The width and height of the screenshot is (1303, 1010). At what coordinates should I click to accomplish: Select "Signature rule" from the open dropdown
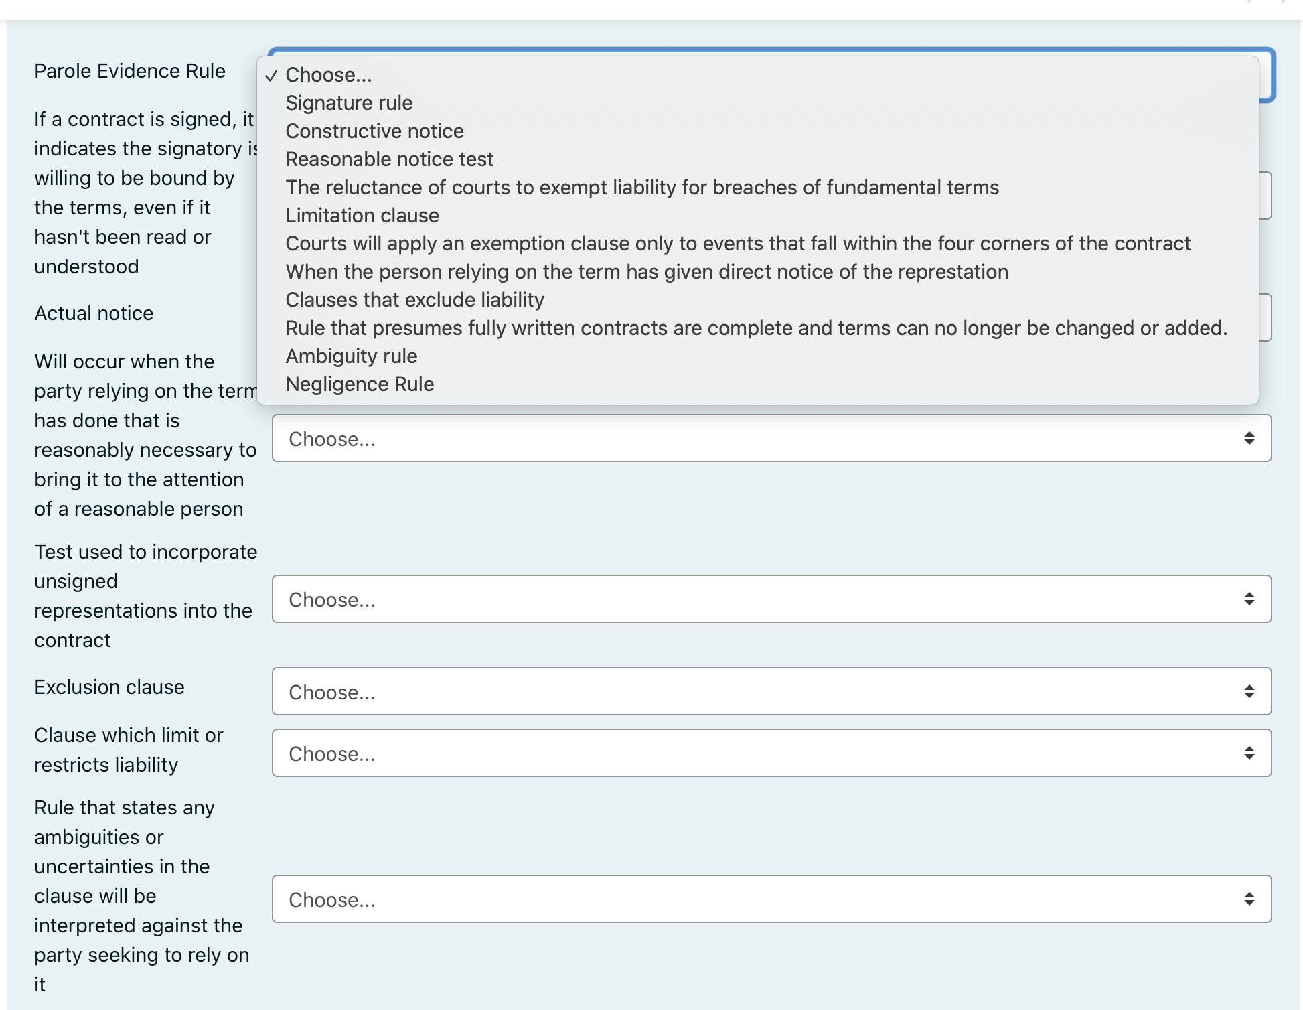(349, 102)
